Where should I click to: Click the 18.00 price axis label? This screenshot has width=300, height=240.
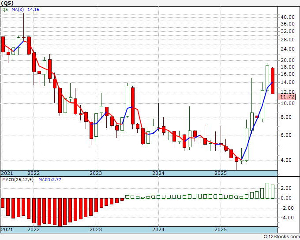[287, 67]
